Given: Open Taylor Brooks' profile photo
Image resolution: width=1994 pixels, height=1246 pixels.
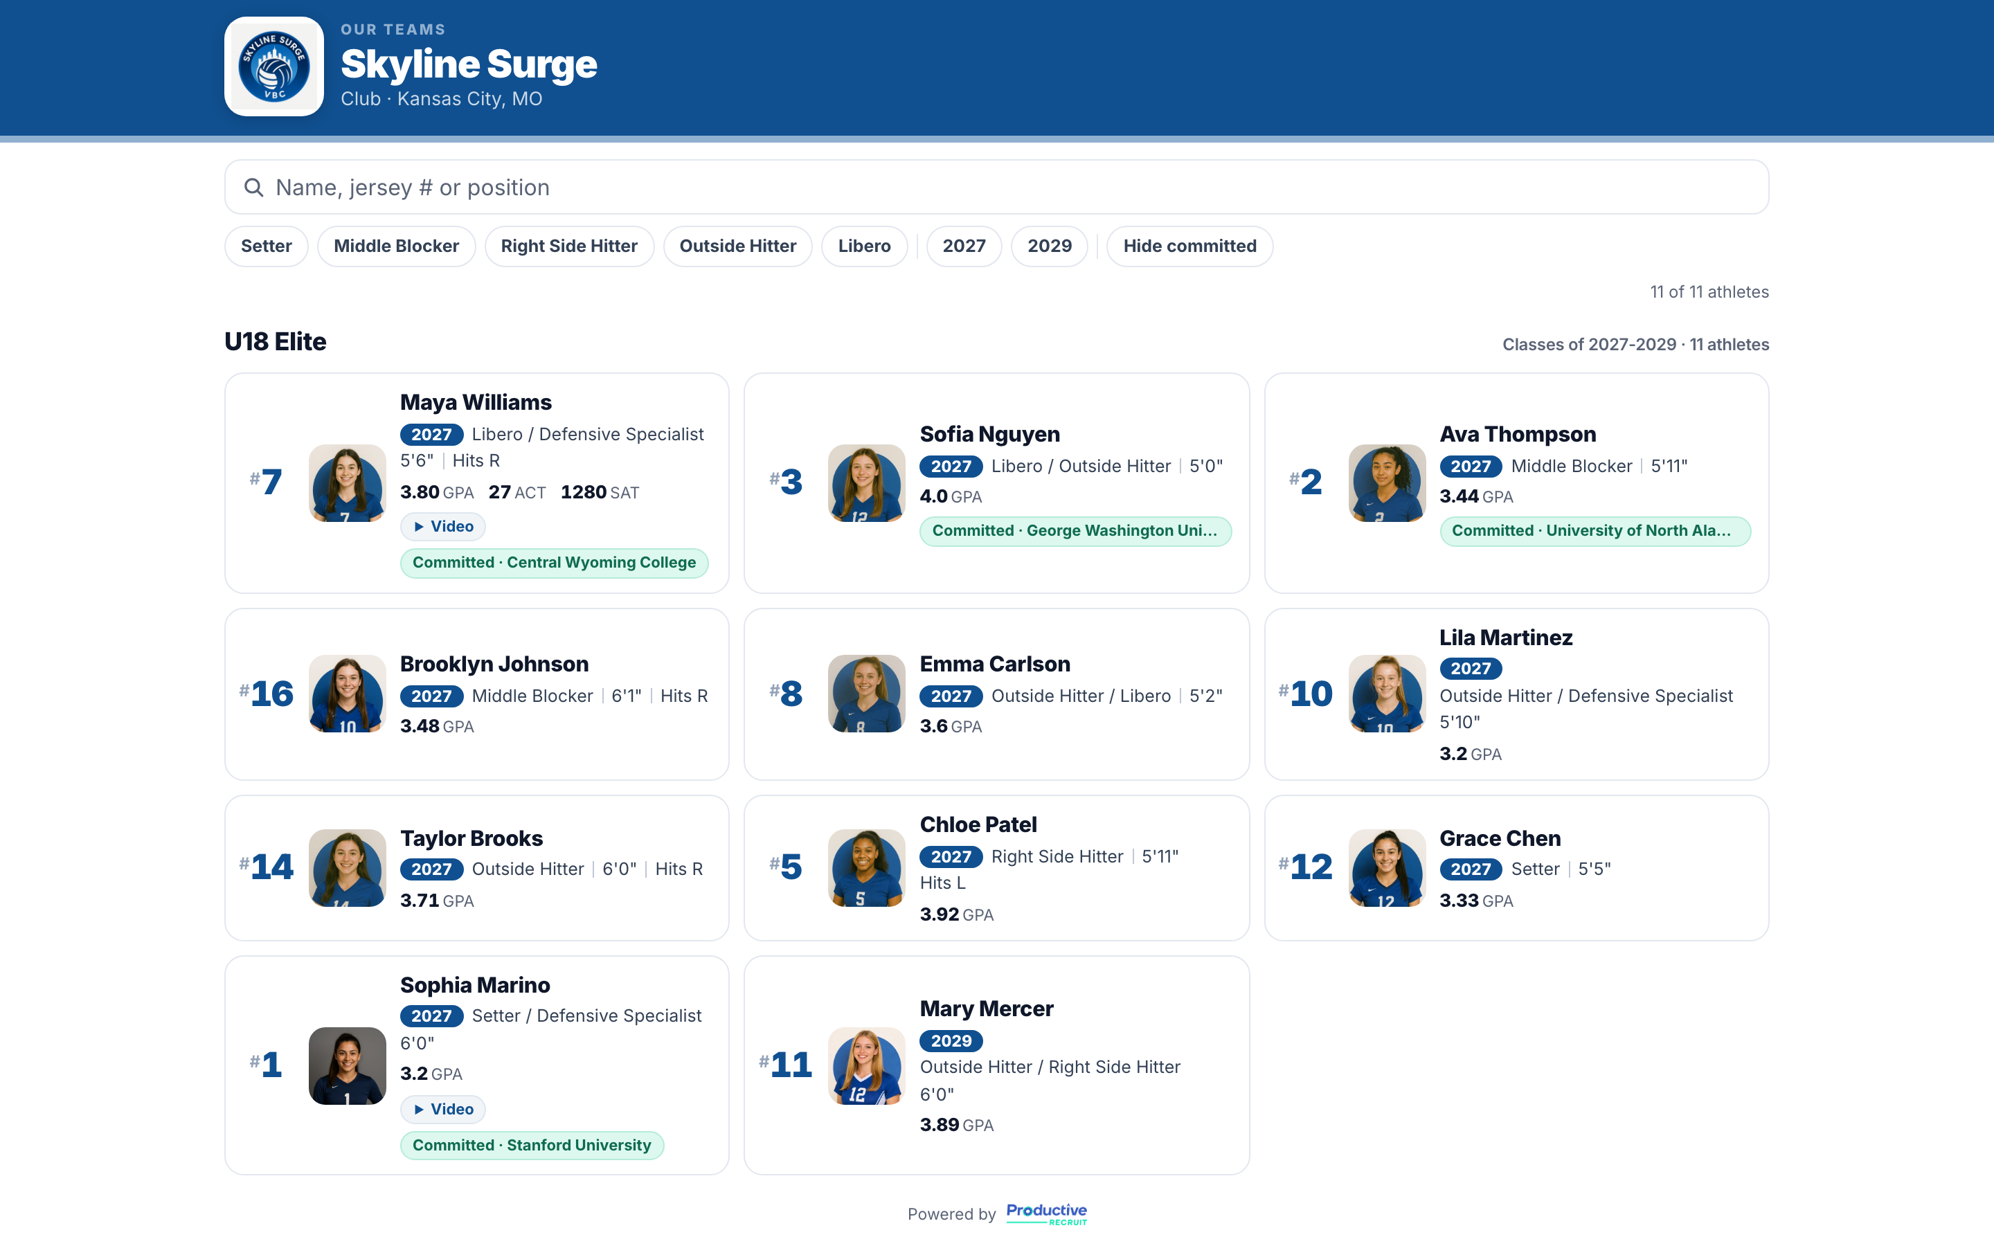Looking at the screenshot, I should [347, 868].
